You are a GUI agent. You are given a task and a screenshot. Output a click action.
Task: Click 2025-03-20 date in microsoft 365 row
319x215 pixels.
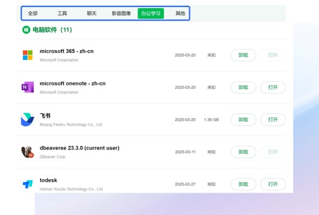coord(185,55)
